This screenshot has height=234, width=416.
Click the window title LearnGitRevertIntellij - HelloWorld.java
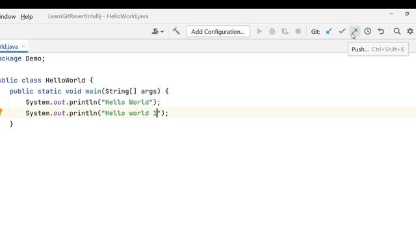98,16
